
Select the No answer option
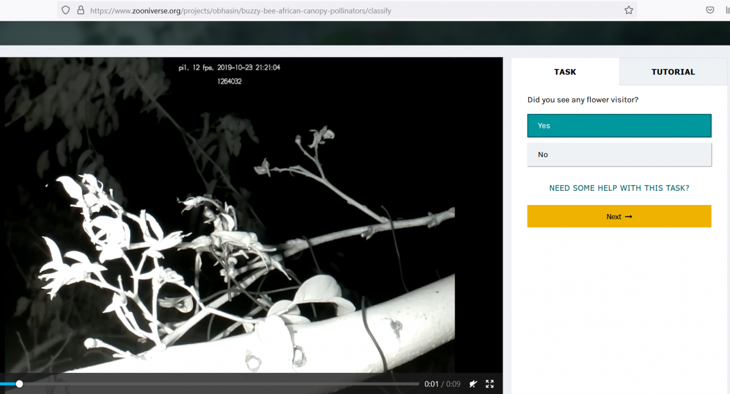click(x=619, y=154)
